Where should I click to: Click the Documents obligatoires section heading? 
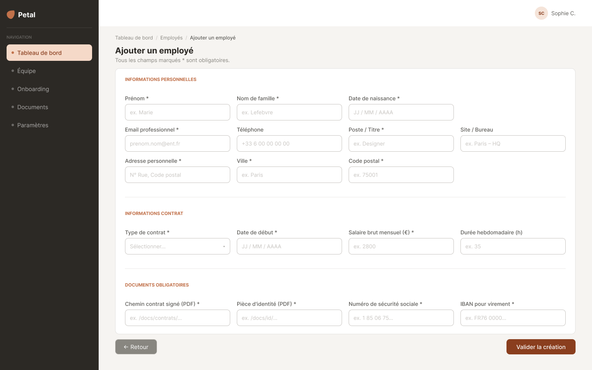pyautogui.click(x=157, y=285)
